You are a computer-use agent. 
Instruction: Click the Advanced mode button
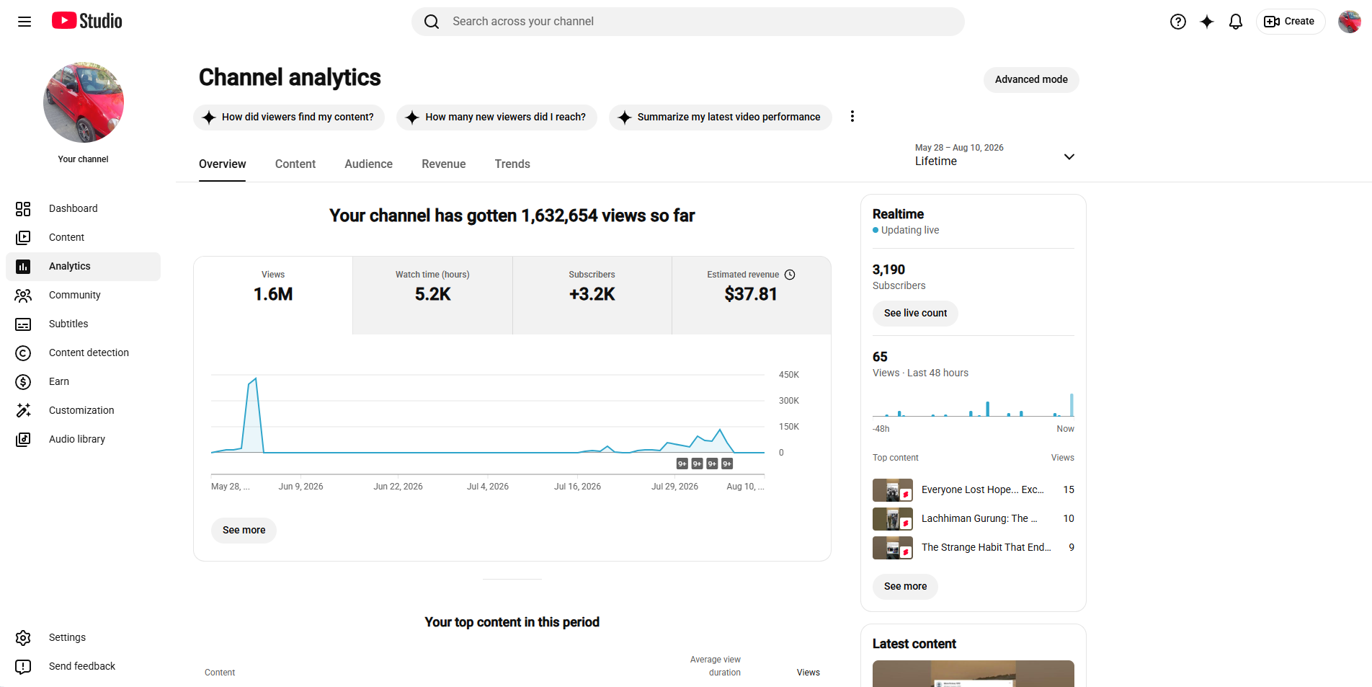(1031, 79)
